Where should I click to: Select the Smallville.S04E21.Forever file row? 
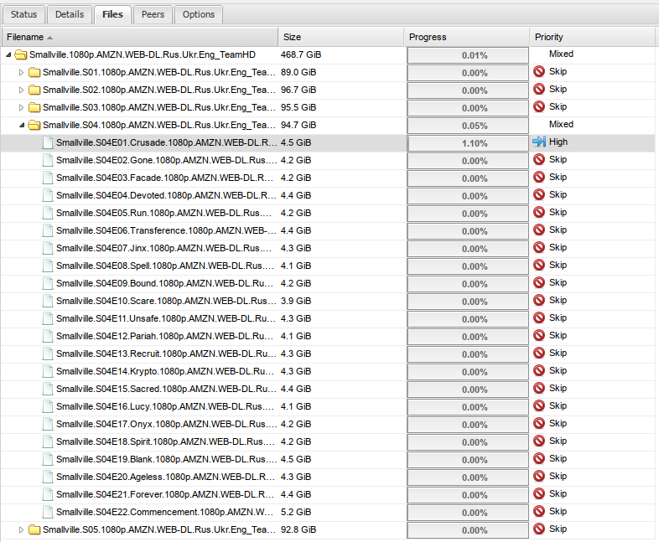pos(328,495)
